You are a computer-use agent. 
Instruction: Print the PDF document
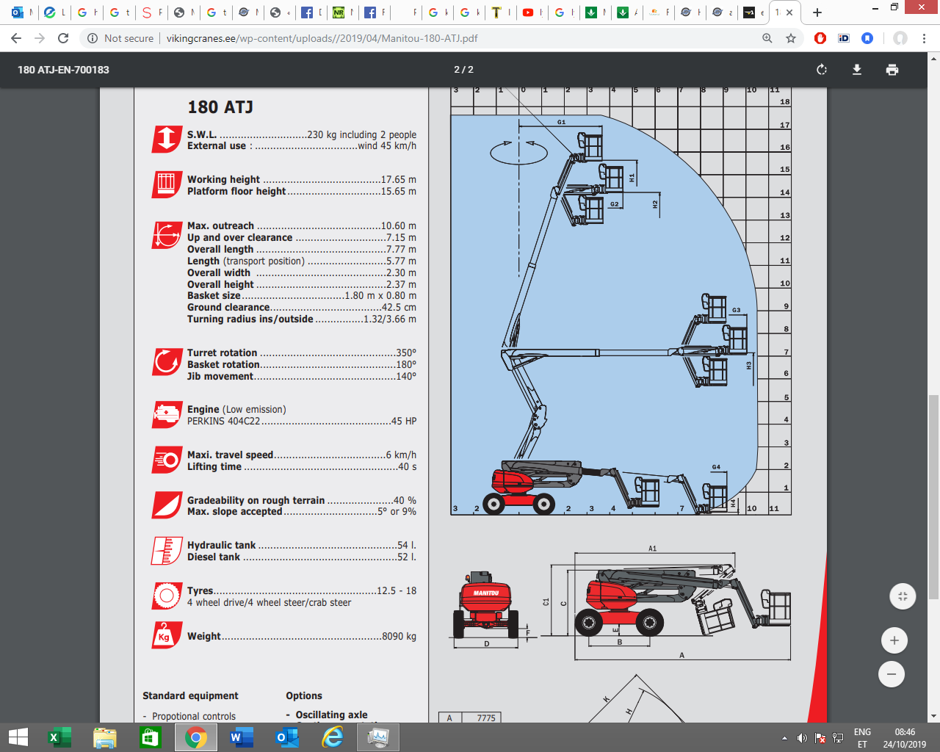coord(892,70)
